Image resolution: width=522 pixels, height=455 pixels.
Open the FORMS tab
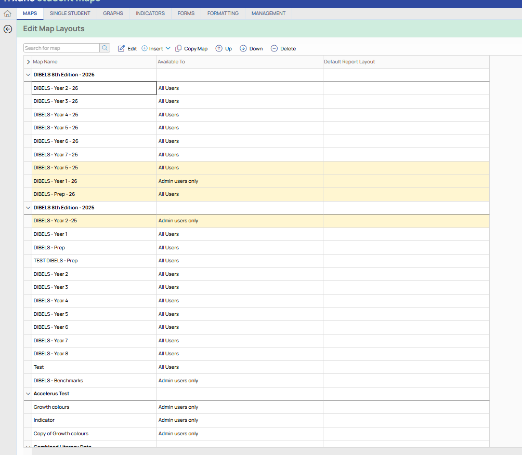coord(186,14)
